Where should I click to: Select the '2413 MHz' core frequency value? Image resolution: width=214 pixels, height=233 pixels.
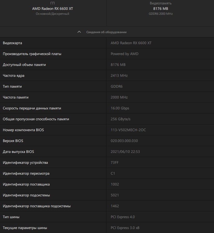point(119,76)
